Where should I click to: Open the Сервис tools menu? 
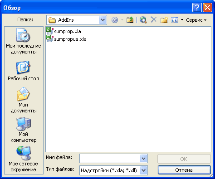(x=196, y=20)
